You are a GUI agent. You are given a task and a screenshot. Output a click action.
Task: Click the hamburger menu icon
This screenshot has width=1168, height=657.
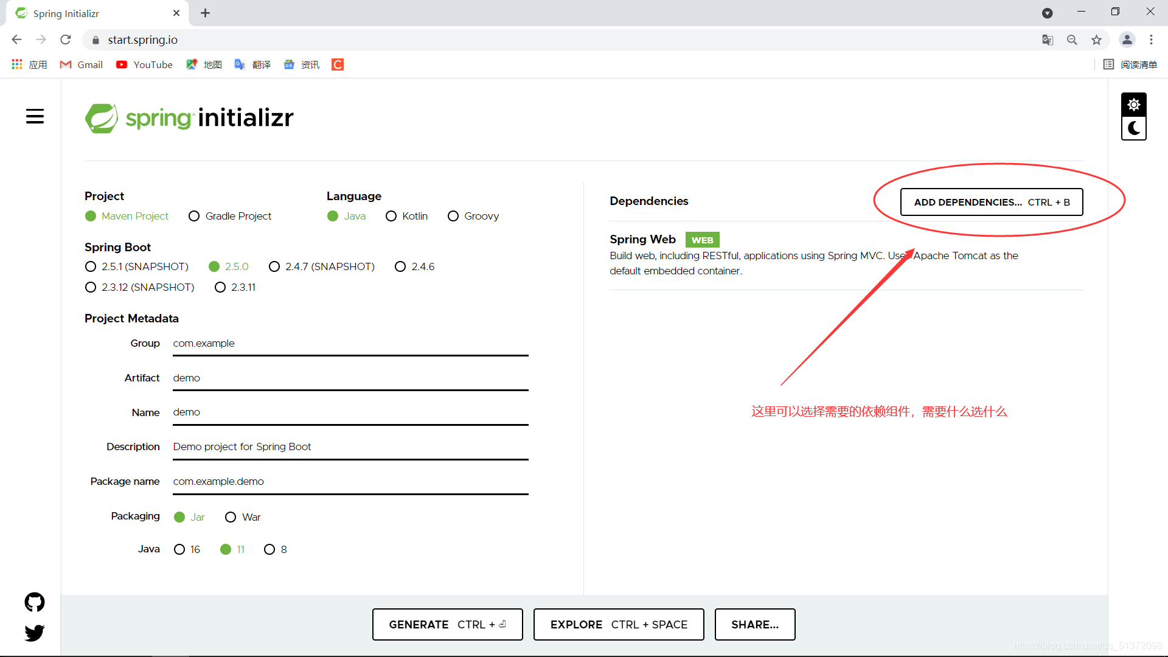pyautogui.click(x=35, y=116)
